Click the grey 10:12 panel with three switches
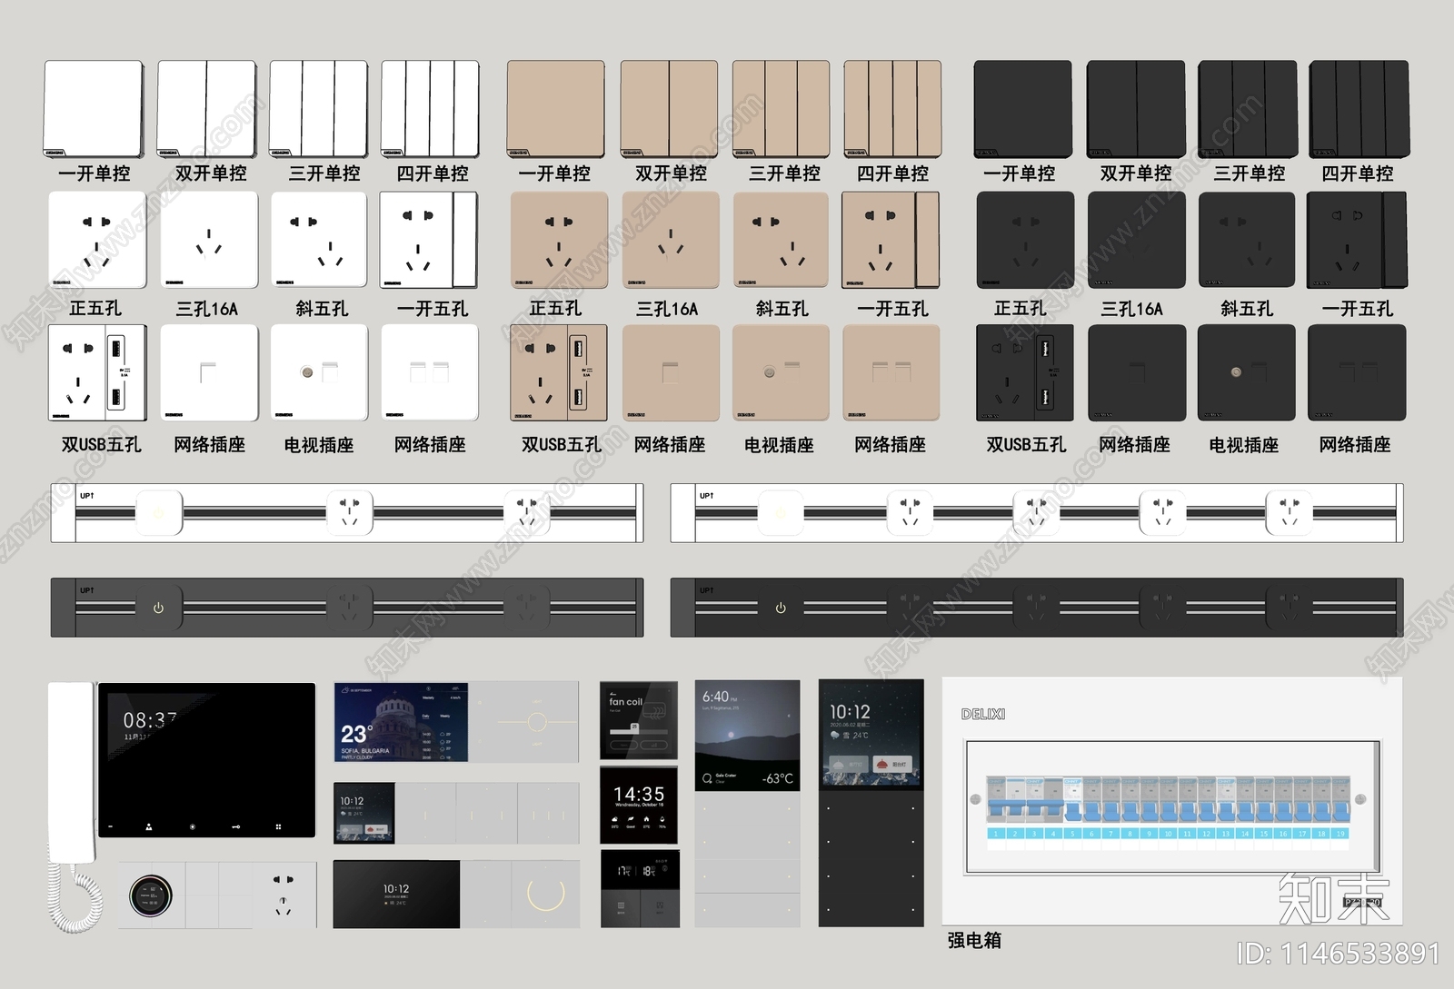 pyautogui.click(x=456, y=813)
